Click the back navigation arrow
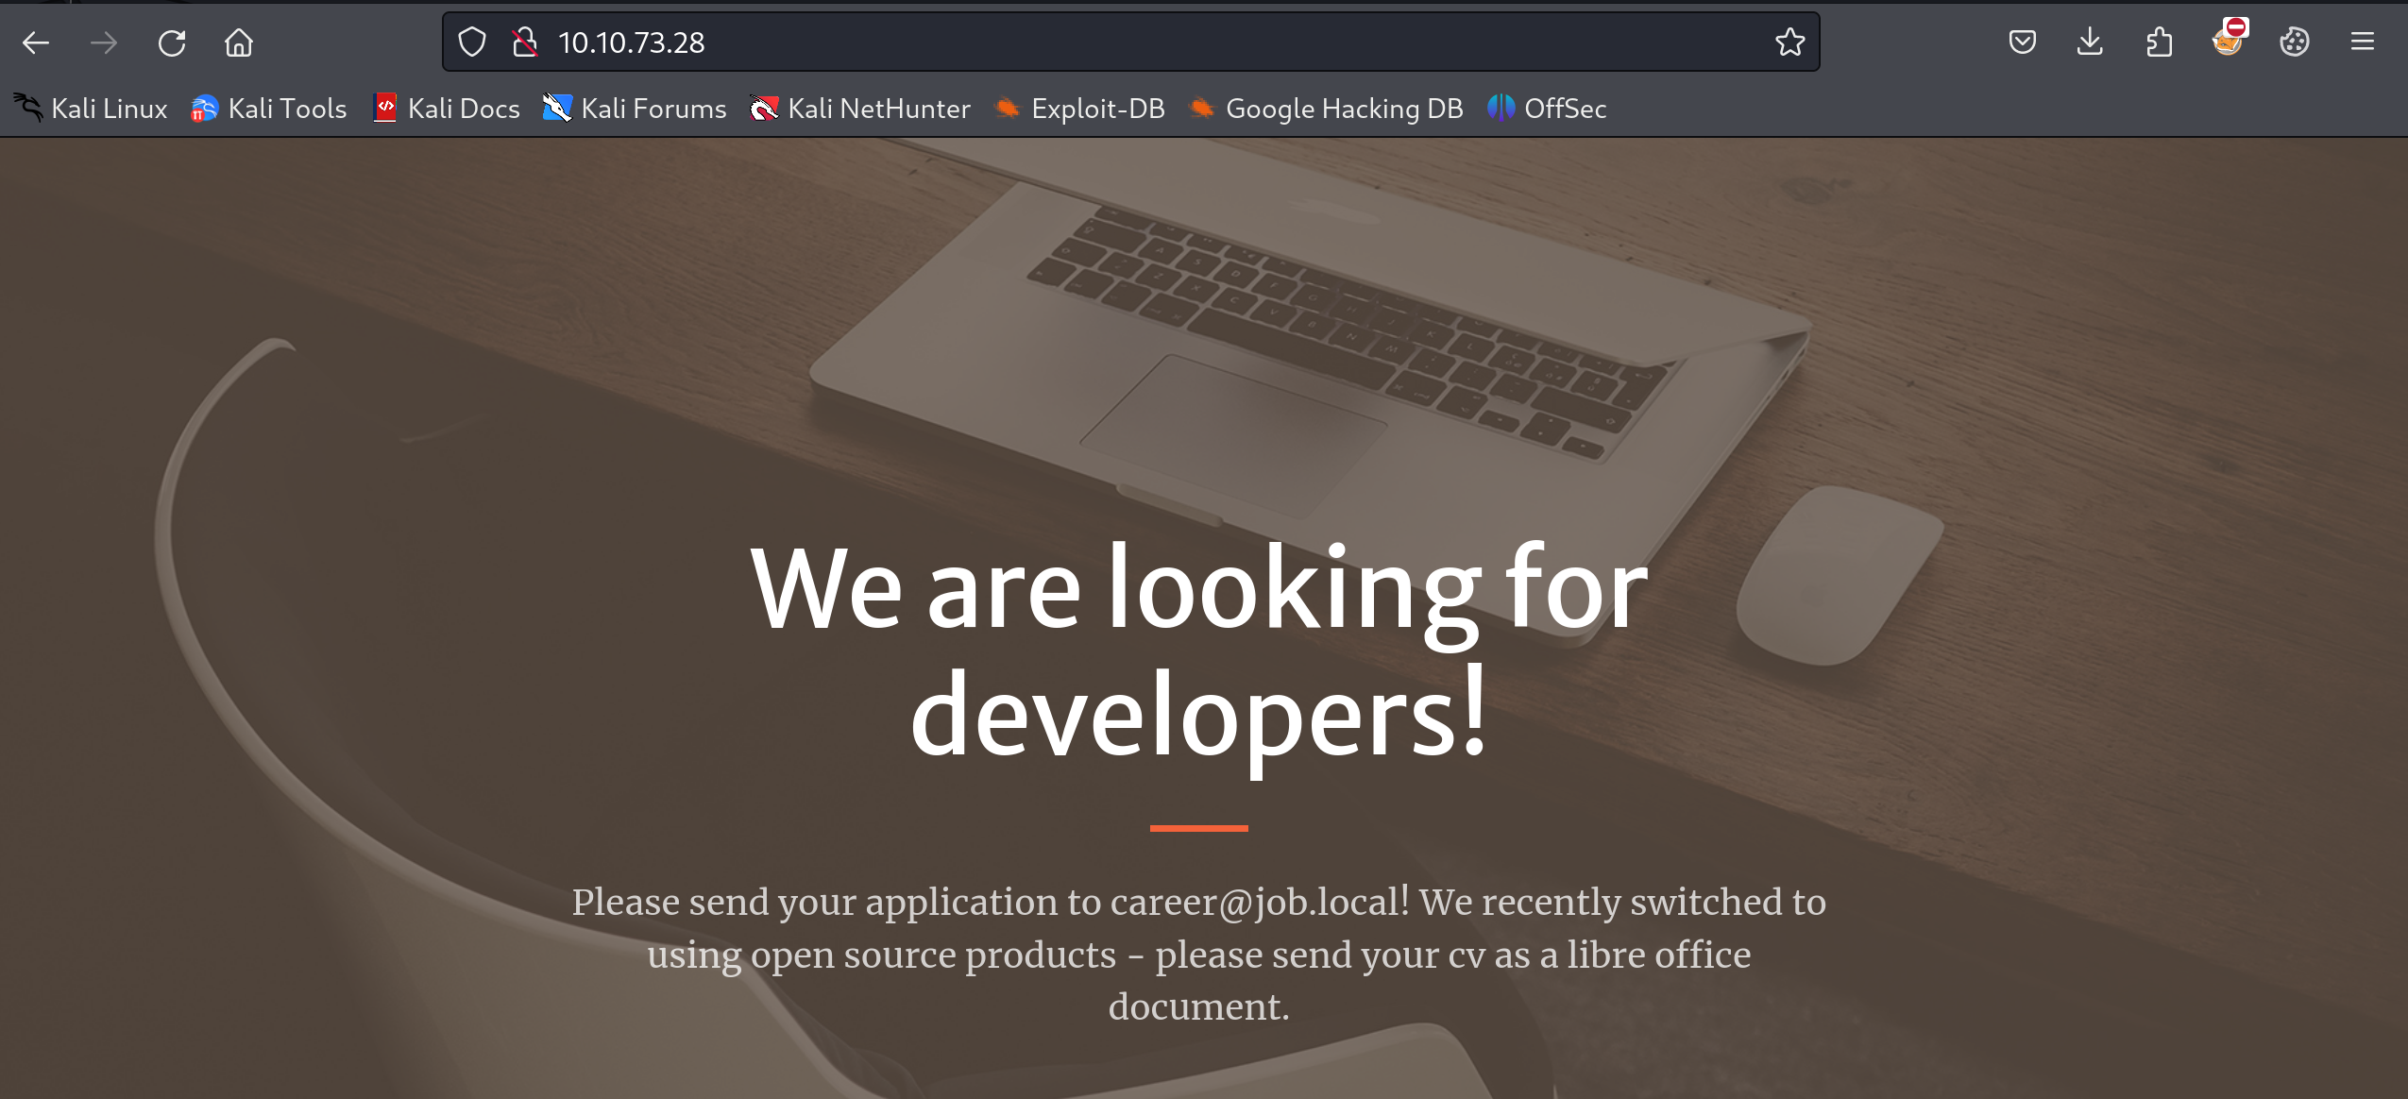 (36, 42)
